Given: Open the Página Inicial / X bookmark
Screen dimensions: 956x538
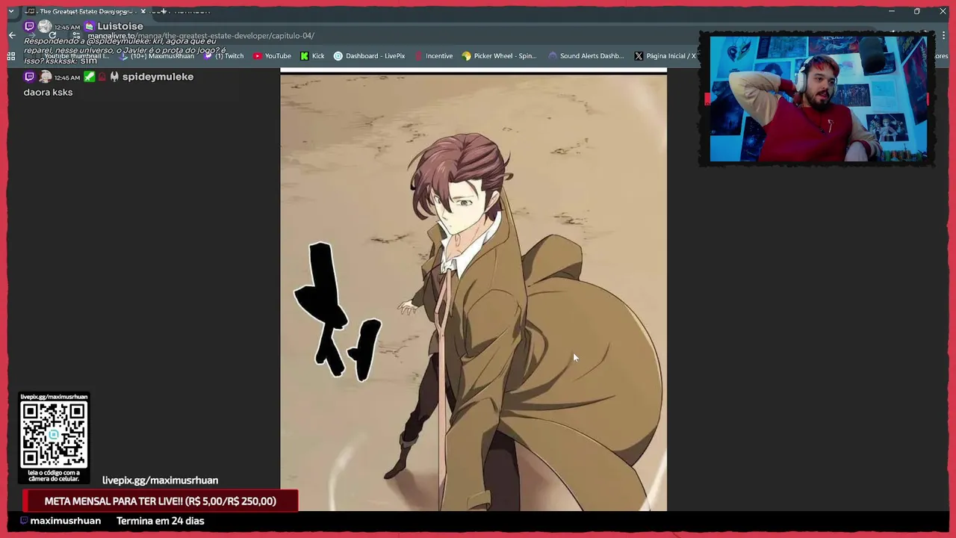Looking at the screenshot, I should [665, 56].
